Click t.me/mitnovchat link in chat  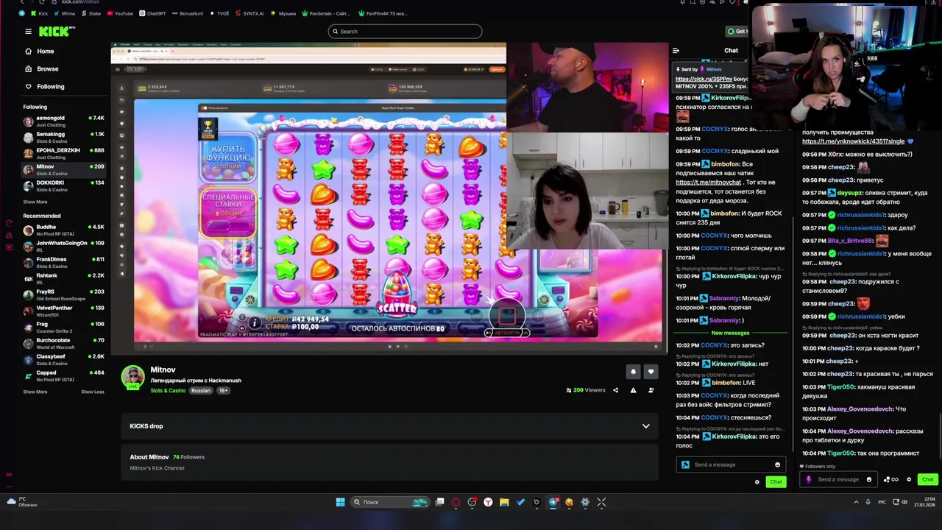tap(709, 183)
